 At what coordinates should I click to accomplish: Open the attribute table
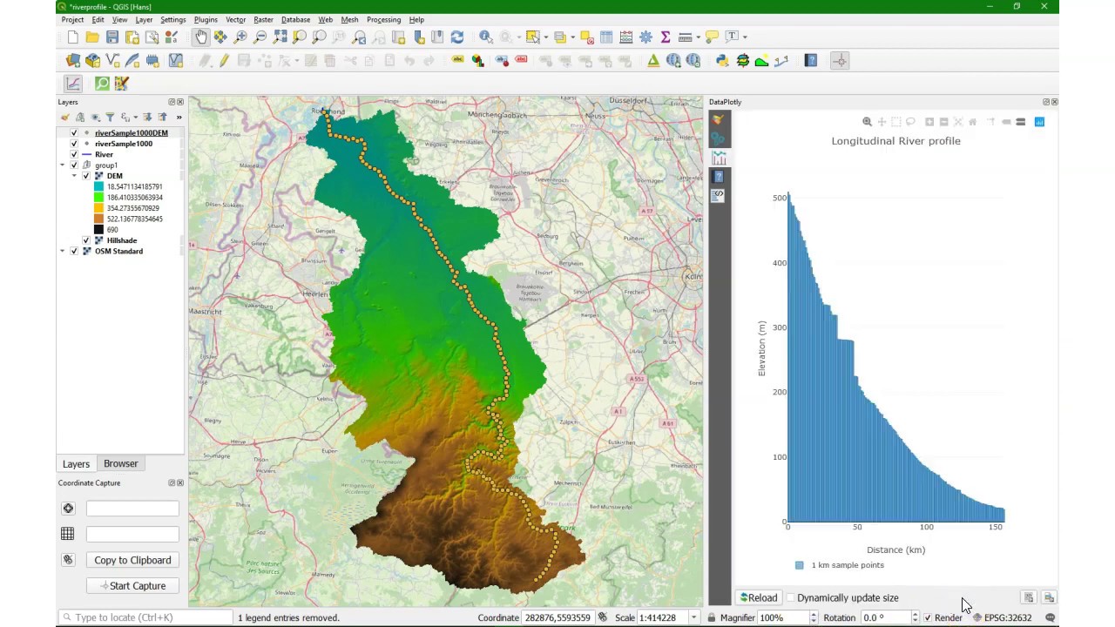(606, 37)
